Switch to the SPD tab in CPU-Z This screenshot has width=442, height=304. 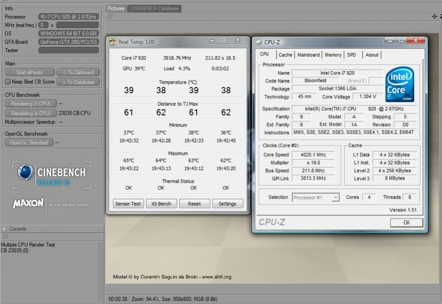(x=351, y=55)
